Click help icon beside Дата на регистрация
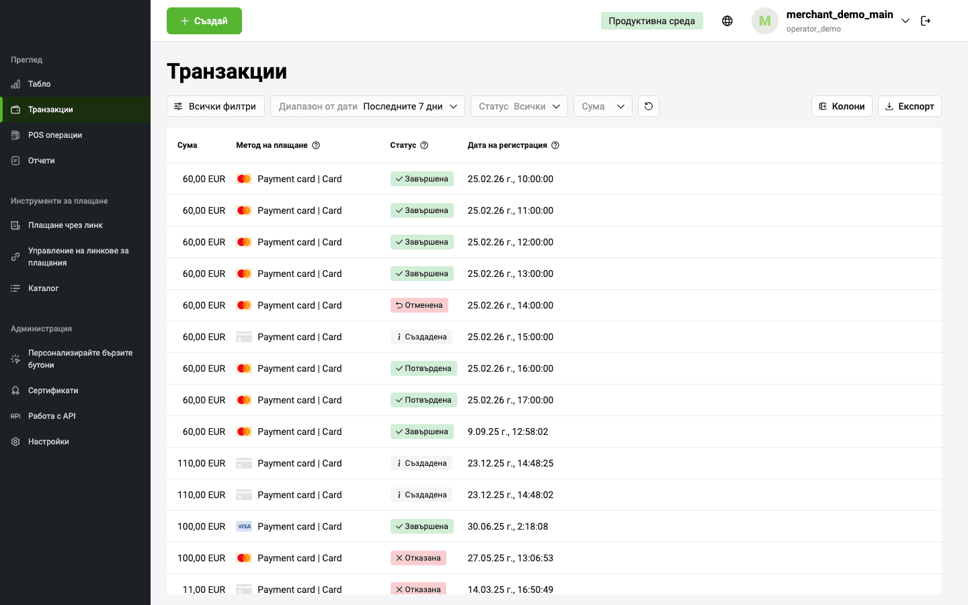This screenshot has width=968, height=605. (x=555, y=145)
